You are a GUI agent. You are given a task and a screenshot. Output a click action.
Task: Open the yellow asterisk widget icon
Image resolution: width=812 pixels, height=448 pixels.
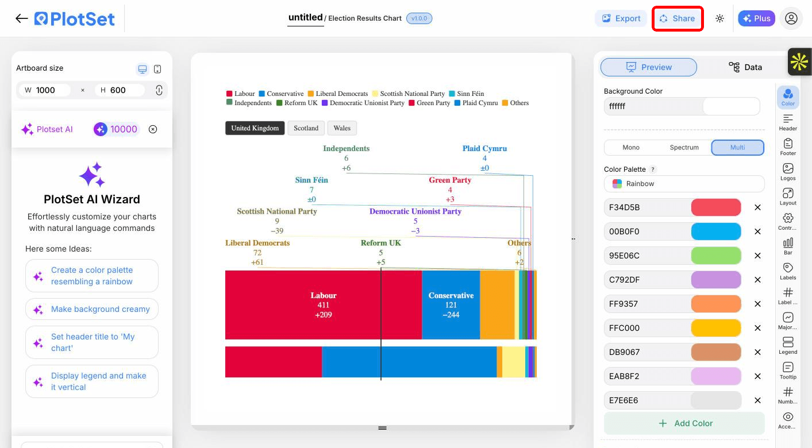coord(799,61)
